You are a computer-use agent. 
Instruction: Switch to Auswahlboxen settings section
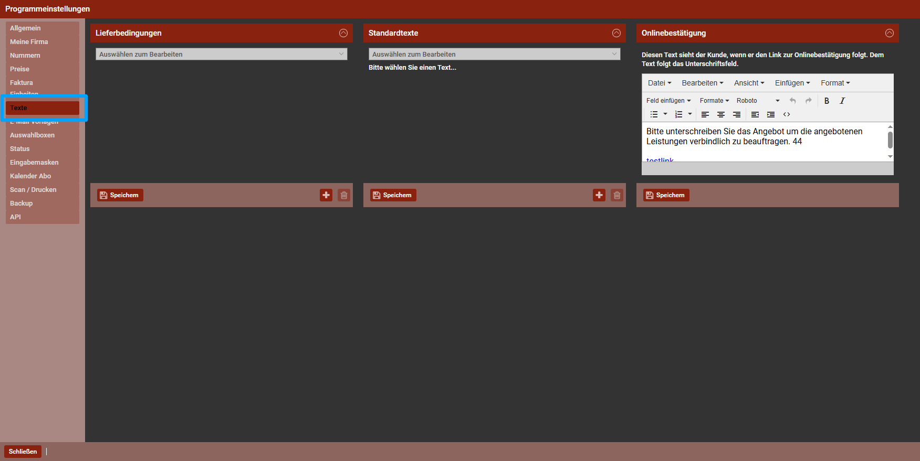point(32,135)
